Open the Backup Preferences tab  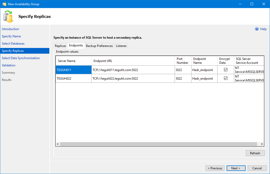tap(99, 46)
